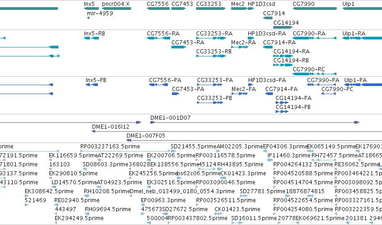The width and height of the screenshot is (382, 225).
Task: Click the Inx5-RB transcript
Action: coord(92,38)
